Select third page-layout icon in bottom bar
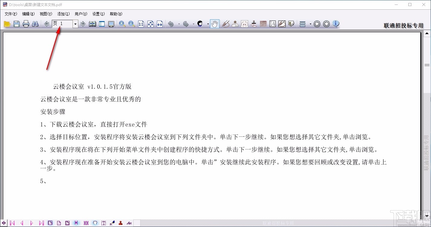 click(x=67, y=223)
